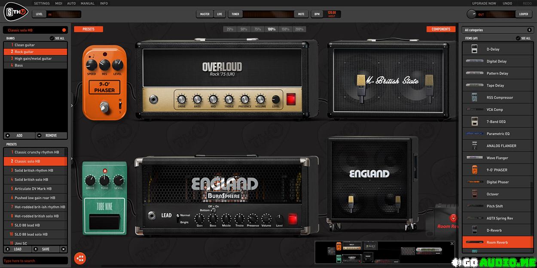
Task: Select the D-Reverb pedal icon
Action: pyautogui.click(x=474, y=230)
